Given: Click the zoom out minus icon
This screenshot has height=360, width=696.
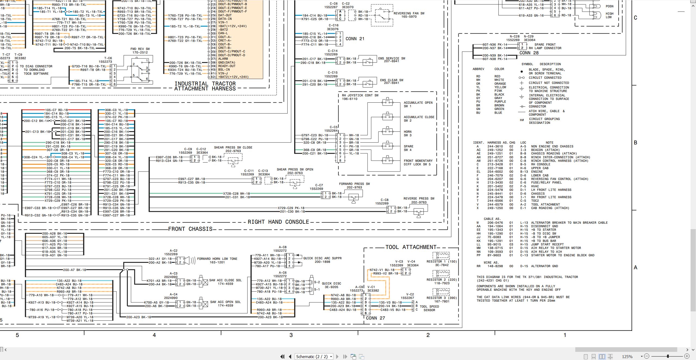Looking at the screenshot, I should [647, 356].
